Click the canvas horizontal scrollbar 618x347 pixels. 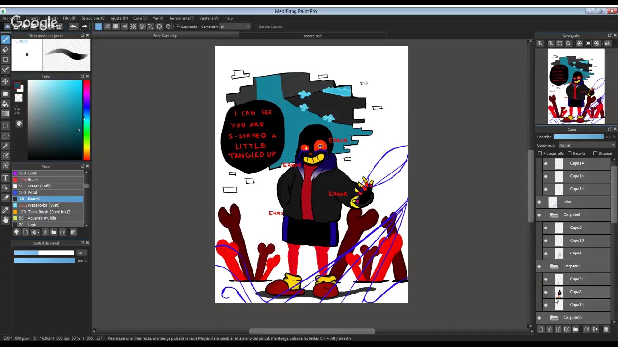click(312, 331)
